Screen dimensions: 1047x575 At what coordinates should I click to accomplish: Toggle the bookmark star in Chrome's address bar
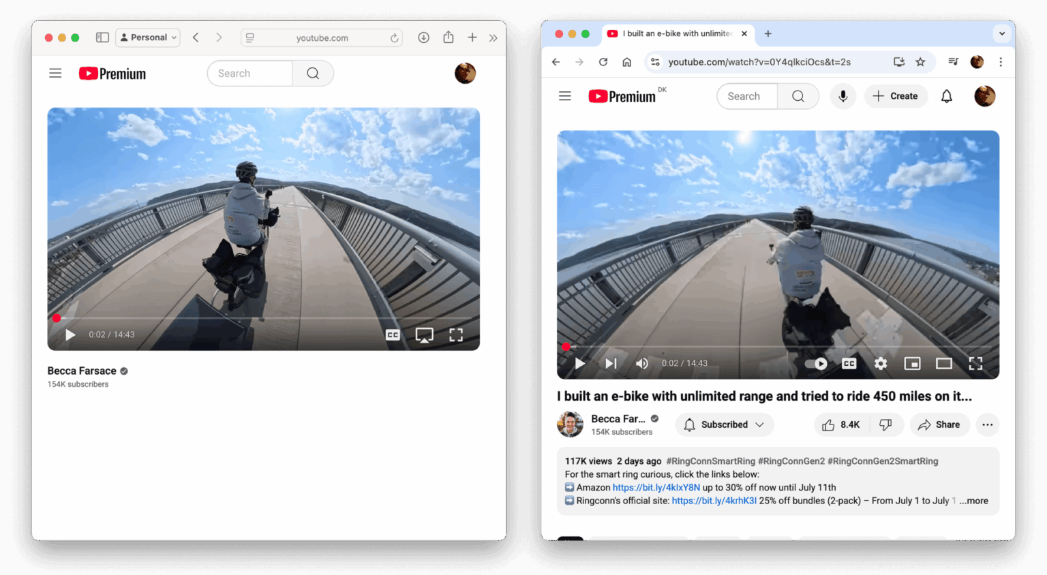[920, 61]
